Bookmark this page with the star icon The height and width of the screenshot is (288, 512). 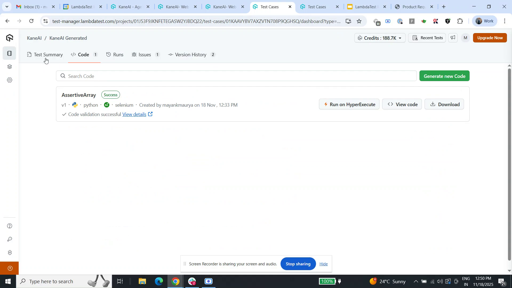coord(359,21)
